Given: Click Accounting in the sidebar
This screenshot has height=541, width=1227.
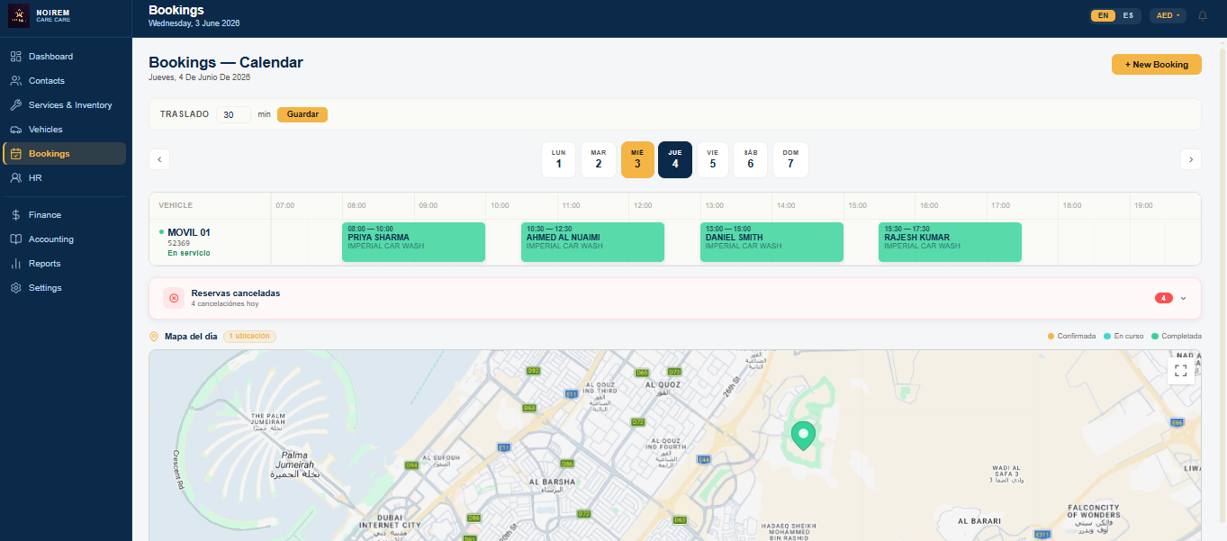Looking at the screenshot, I should [65, 239].
